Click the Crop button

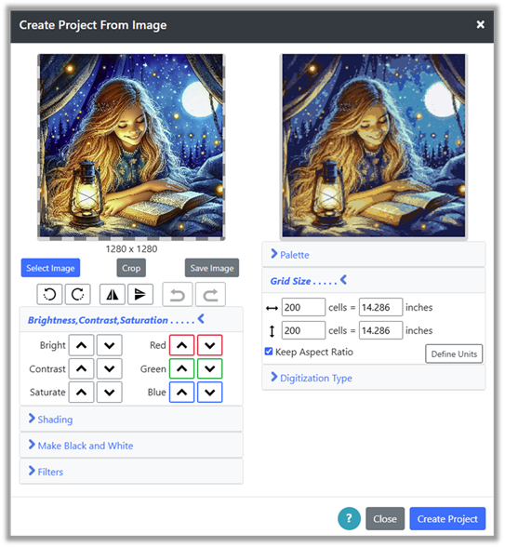coord(131,268)
